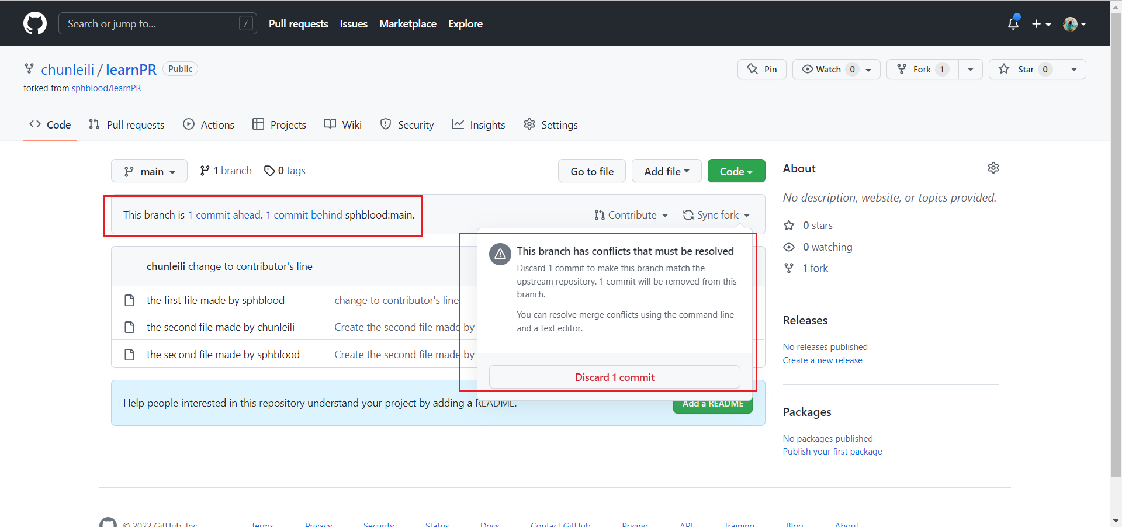The height and width of the screenshot is (527, 1122).
Task: Switch to the Actions tab
Action: pyautogui.click(x=209, y=124)
